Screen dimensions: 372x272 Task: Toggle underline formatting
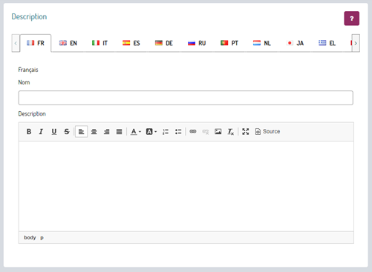tap(54, 132)
